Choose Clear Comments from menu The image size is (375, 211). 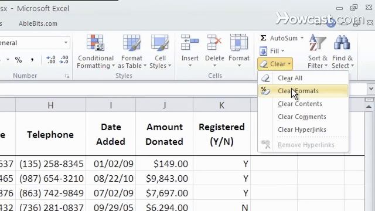coord(303,117)
